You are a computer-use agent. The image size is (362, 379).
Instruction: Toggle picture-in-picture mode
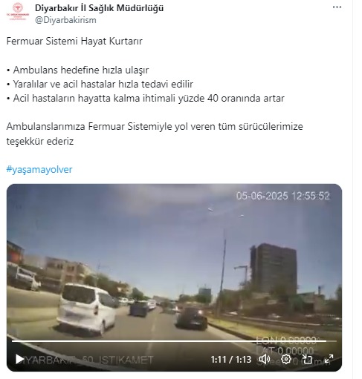pyautogui.click(x=307, y=359)
